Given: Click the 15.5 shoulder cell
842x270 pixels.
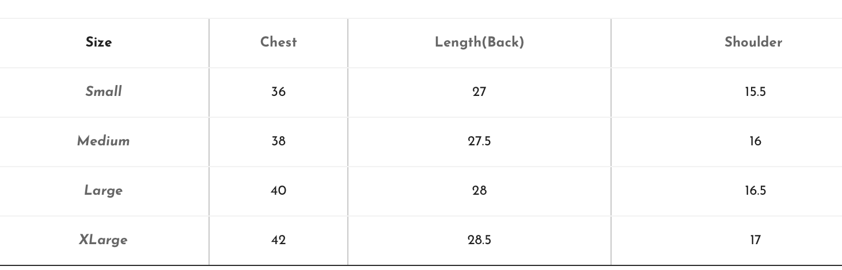Looking at the screenshot, I should coord(755,92).
